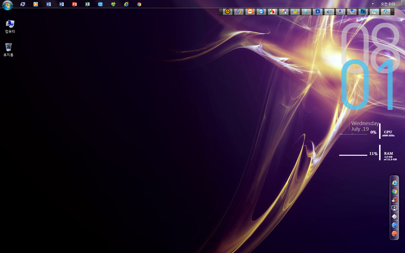Click the computer gear settings toolbar icon

click(x=340, y=12)
